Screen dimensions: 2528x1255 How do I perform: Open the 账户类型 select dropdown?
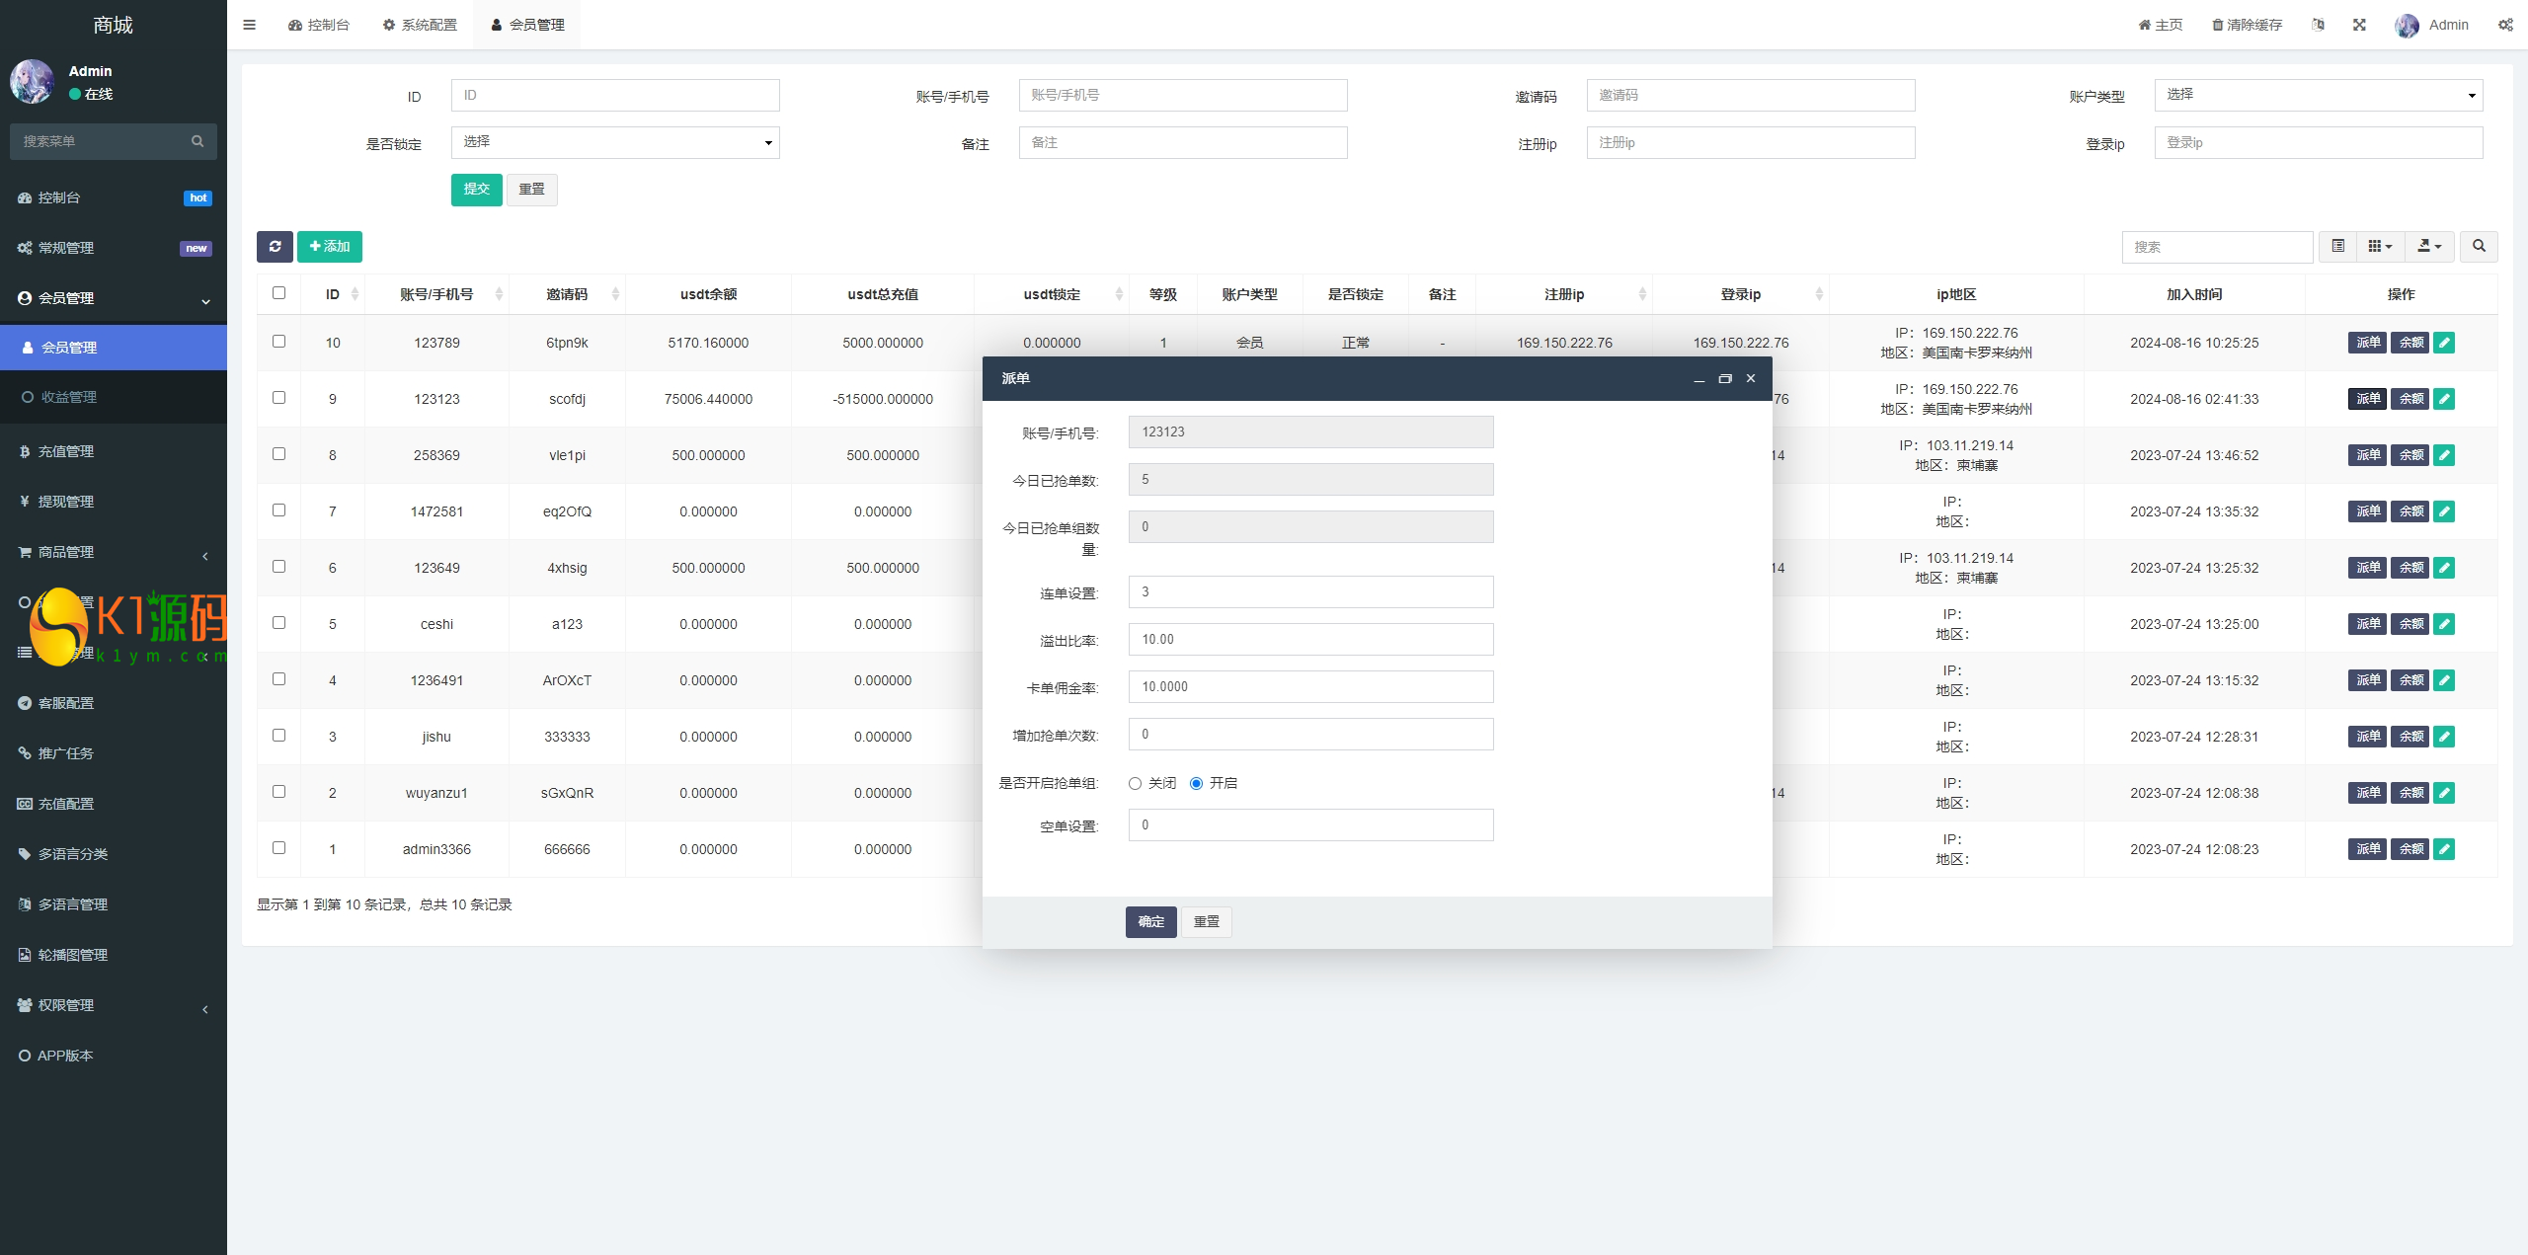point(2318,96)
